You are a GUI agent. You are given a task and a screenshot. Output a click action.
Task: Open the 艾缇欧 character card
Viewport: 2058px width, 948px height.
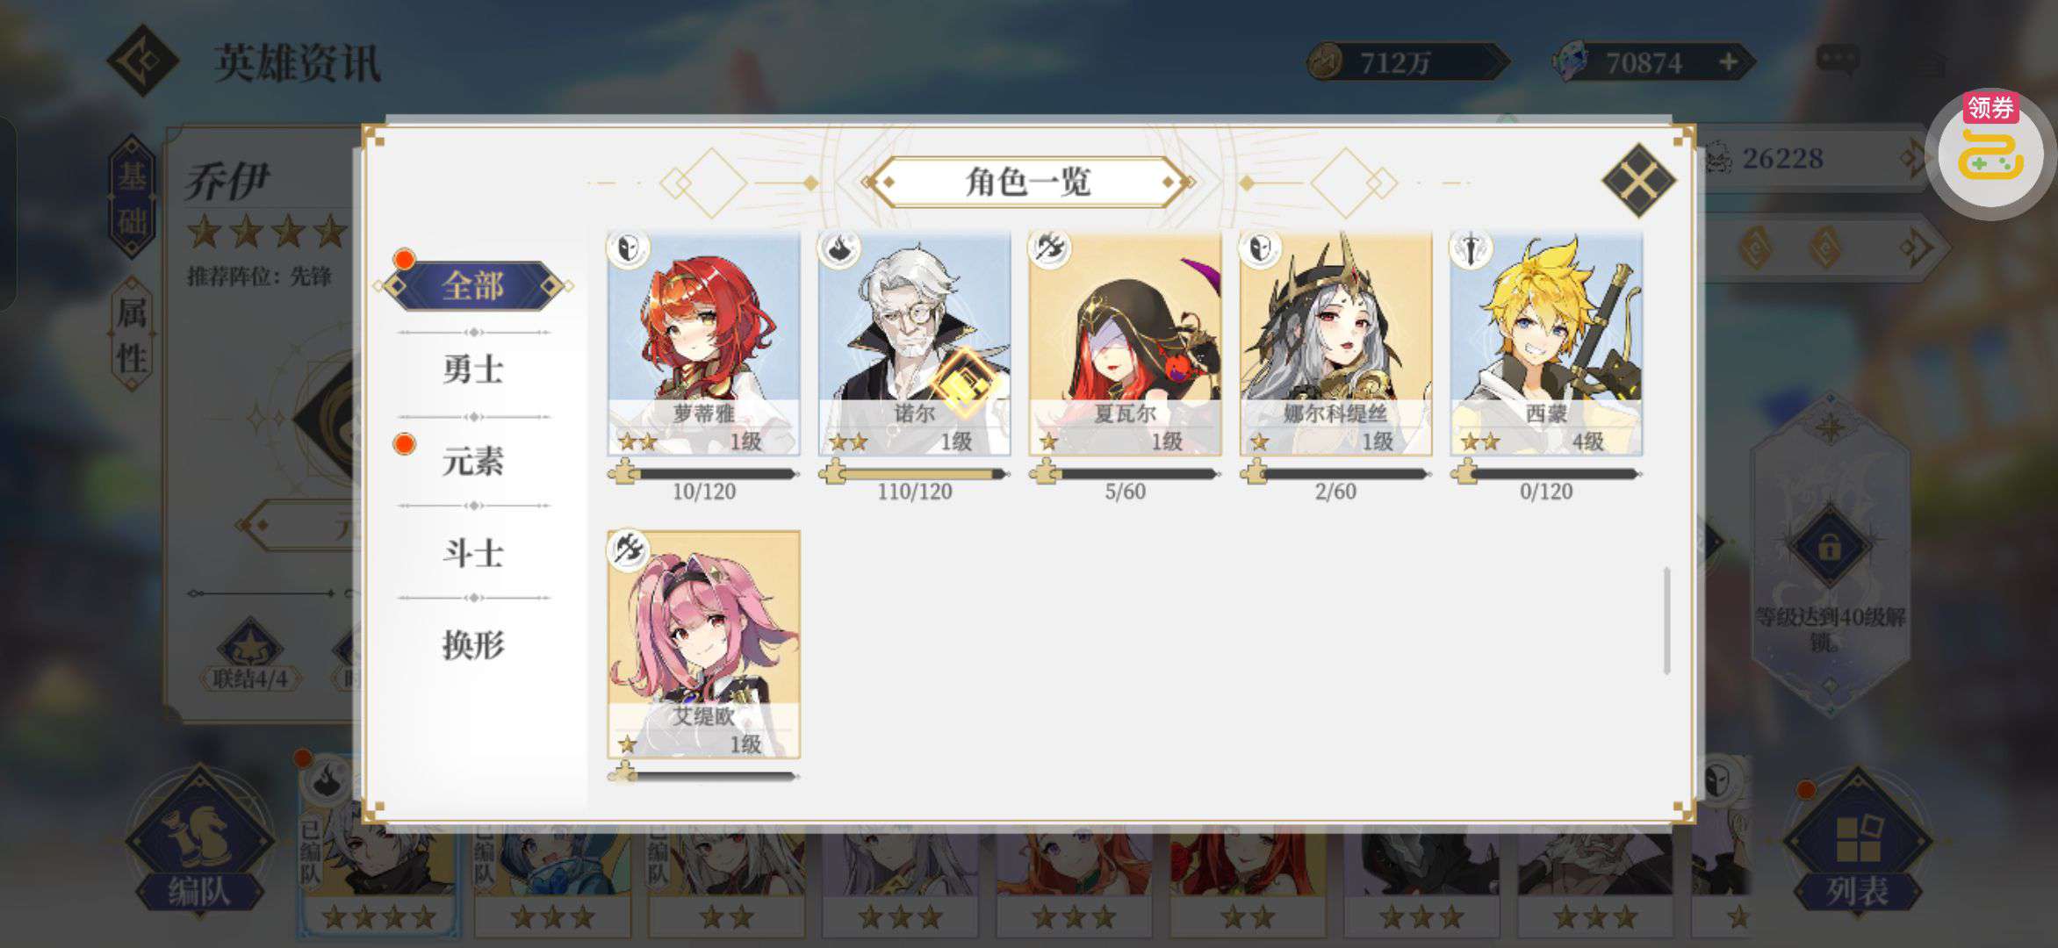point(703,644)
